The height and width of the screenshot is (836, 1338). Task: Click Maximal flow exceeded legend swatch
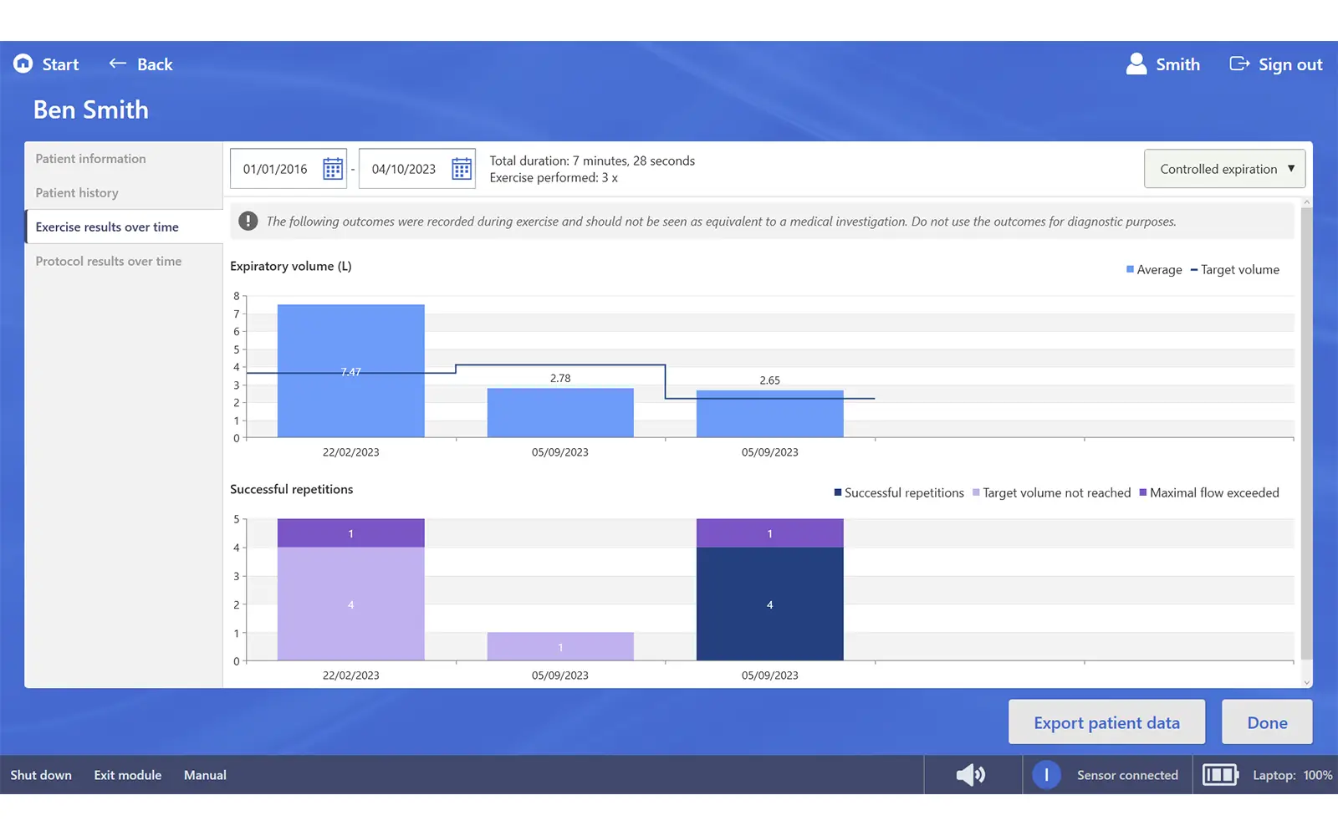point(1143,492)
